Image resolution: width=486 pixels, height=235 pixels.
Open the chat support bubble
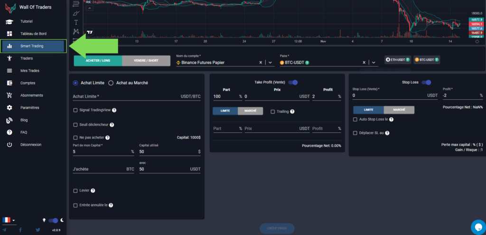coord(477,226)
